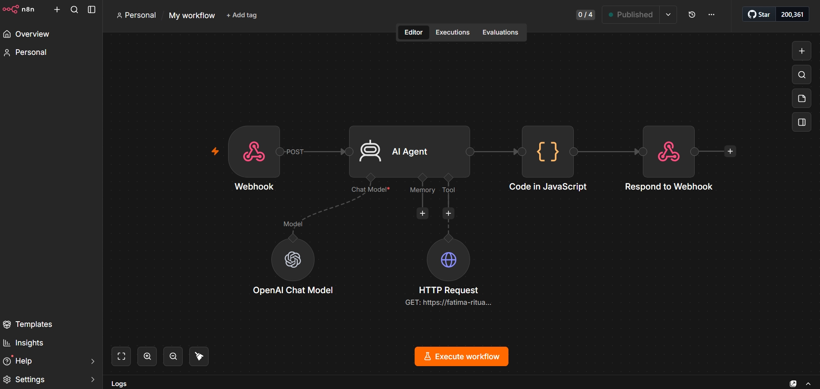The width and height of the screenshot is (820, 389).
Task: Click the plus after Respond to Webhook
Action: tap(730, 151)
